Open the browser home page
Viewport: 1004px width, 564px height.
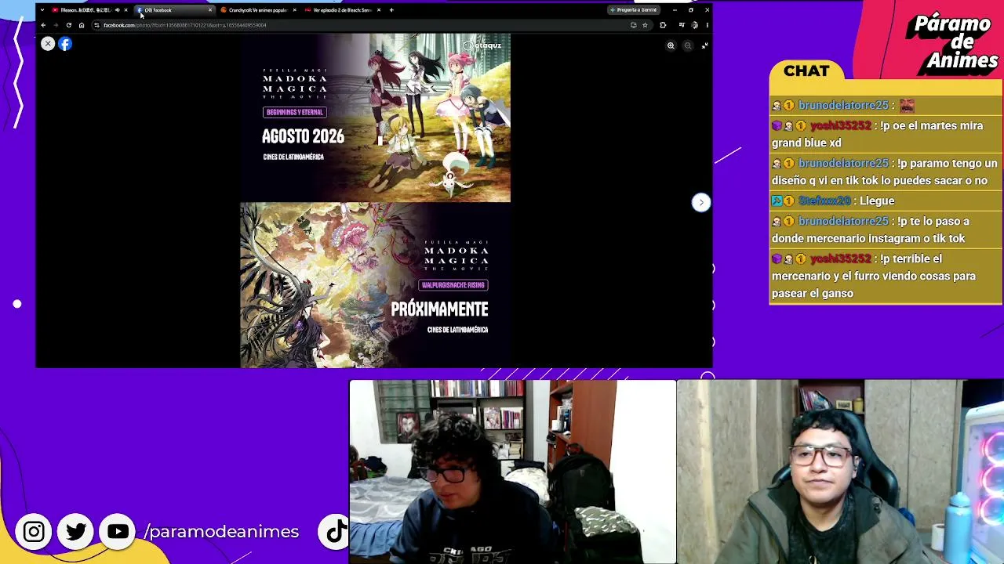pos(81,25)
